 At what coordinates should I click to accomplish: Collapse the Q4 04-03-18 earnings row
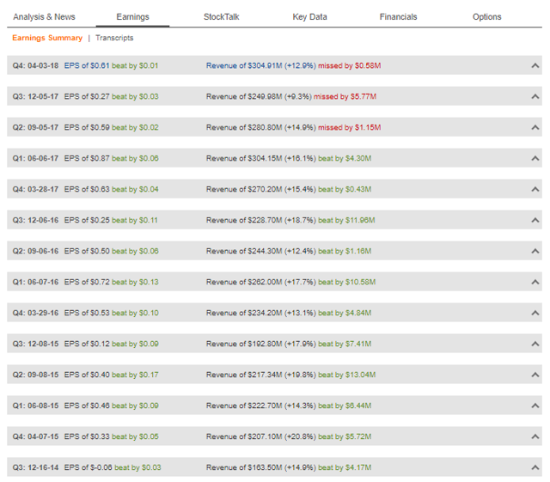(x=535, y=65)
